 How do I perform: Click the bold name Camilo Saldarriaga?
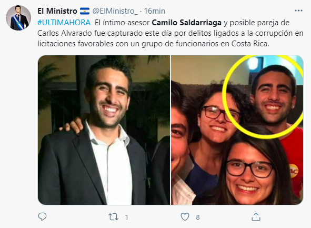pos(186,23)
